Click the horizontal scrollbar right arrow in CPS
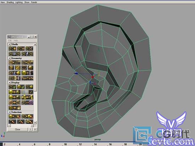This screenshot has width=195, height=146. click(32, 125)
